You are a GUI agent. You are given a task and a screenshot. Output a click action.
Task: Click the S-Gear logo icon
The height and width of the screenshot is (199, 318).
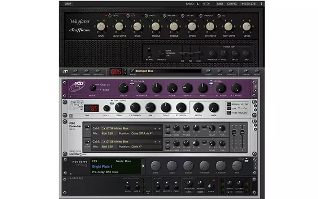click(x=65, y=72)
